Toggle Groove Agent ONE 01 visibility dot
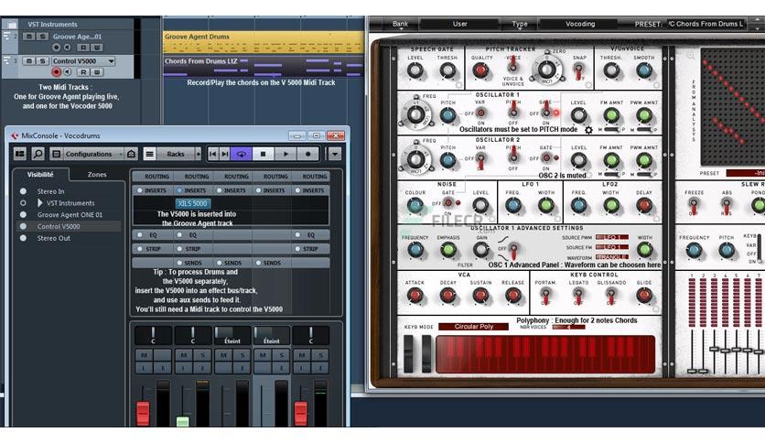Viewport: 765px width, 443px height. coord(23,215)
